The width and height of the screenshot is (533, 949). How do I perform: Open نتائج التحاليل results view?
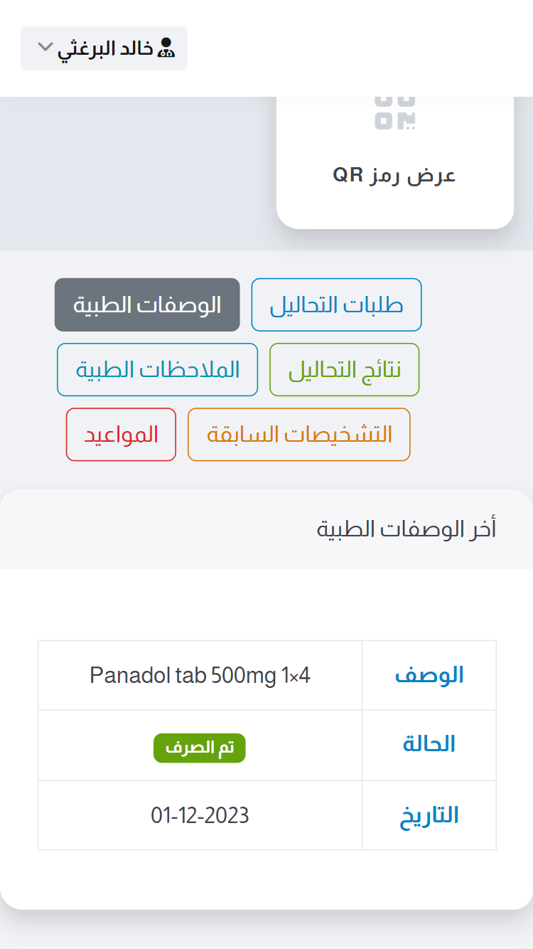click(x=344, y=369)
